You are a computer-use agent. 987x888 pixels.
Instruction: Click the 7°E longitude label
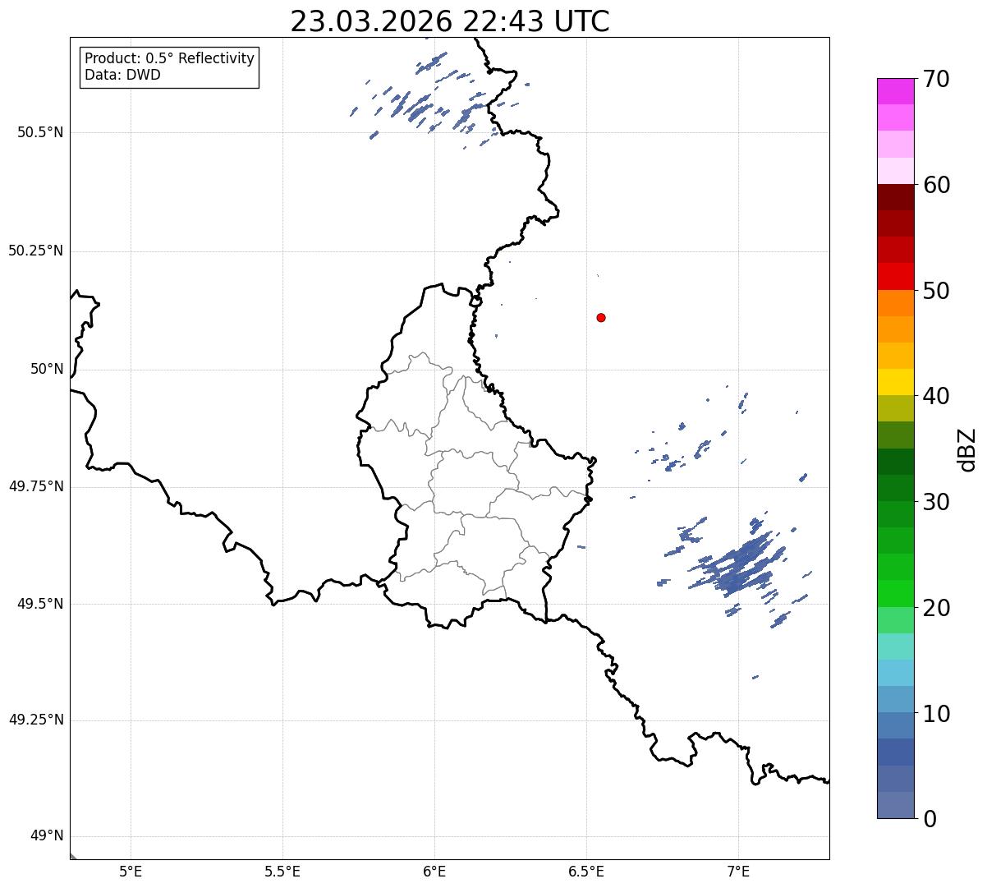point(738,871)
